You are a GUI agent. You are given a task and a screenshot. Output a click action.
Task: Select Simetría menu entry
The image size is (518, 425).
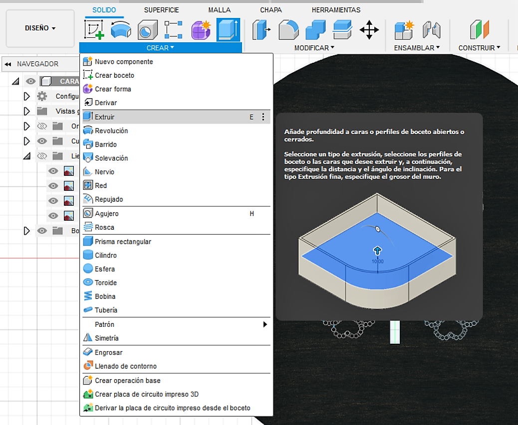click(x=177, y=338)
